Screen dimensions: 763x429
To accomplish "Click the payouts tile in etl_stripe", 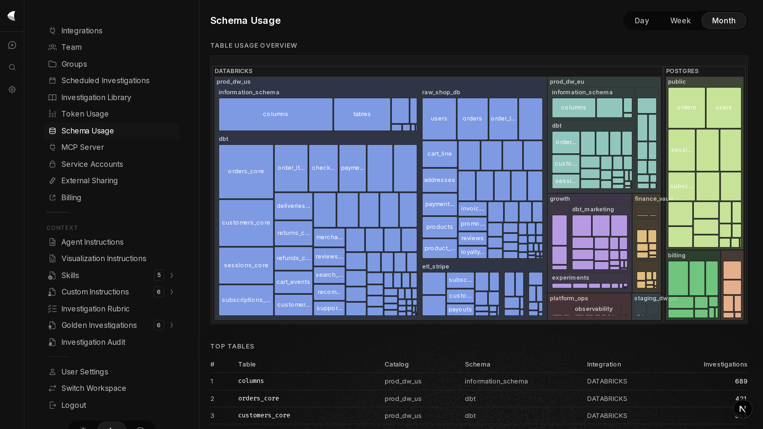I will (460, 309).
